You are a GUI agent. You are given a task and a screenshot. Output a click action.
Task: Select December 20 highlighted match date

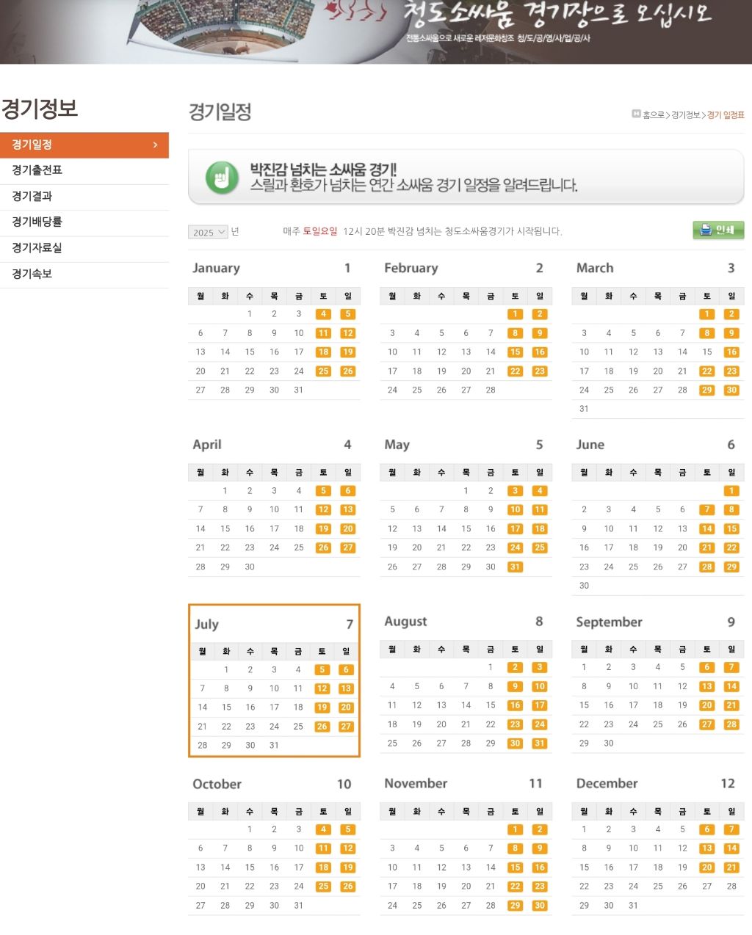[x=706, y=867]
